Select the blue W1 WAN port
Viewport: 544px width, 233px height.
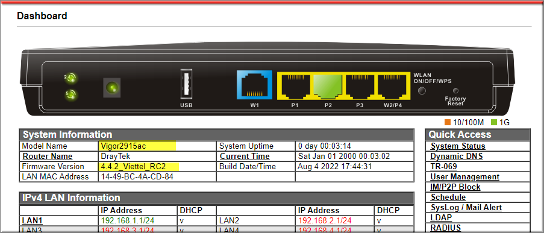click(x=255, y=85)
